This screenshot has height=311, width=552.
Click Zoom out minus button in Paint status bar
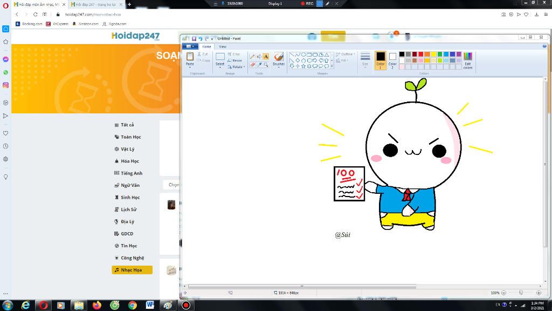tap(504, 293)
